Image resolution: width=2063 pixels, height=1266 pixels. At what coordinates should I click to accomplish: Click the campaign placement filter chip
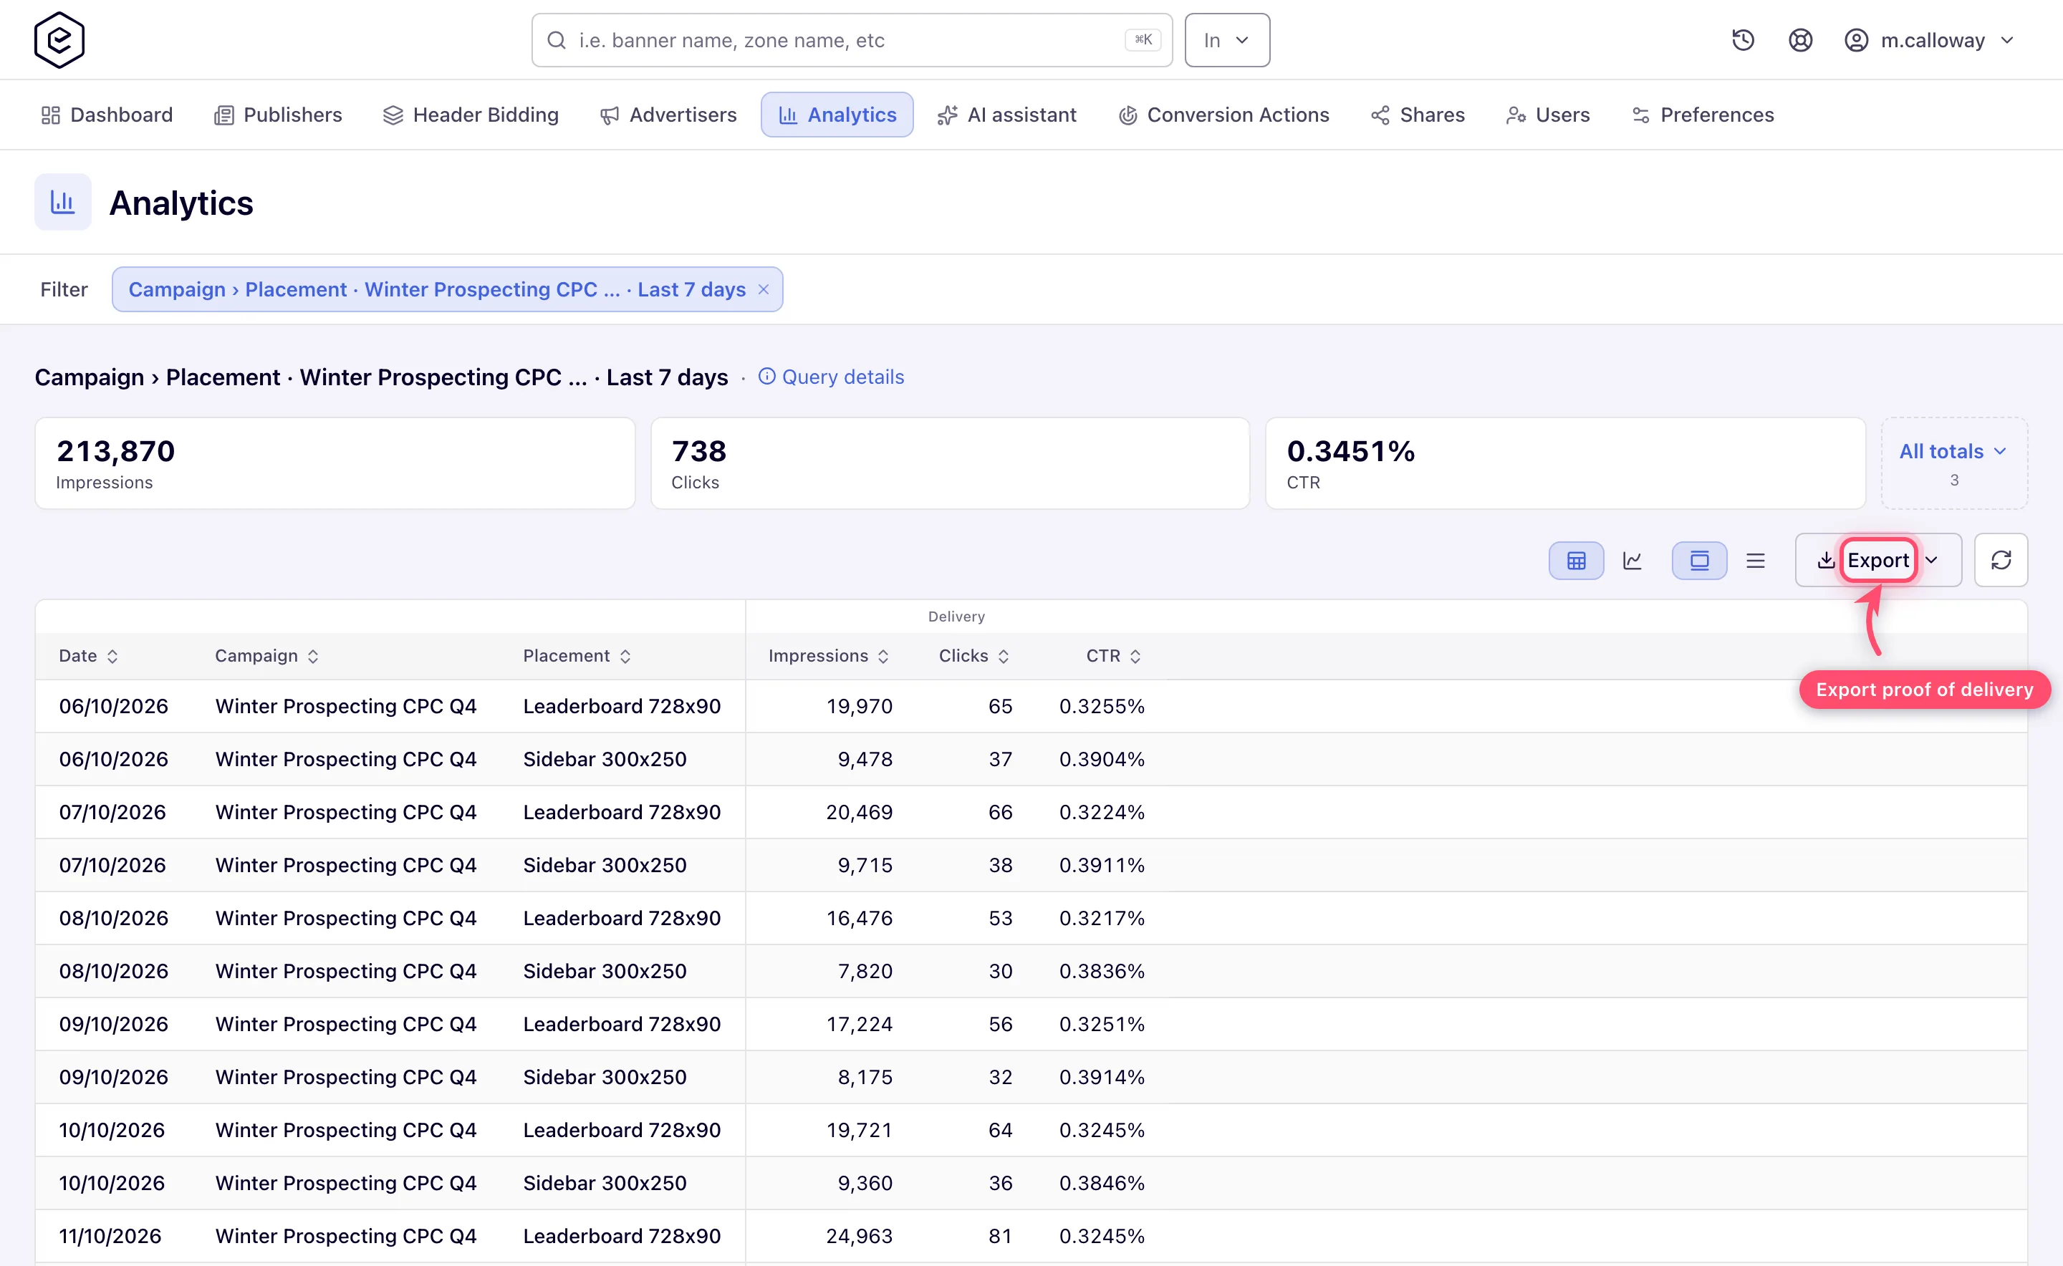tap(447, 289)
